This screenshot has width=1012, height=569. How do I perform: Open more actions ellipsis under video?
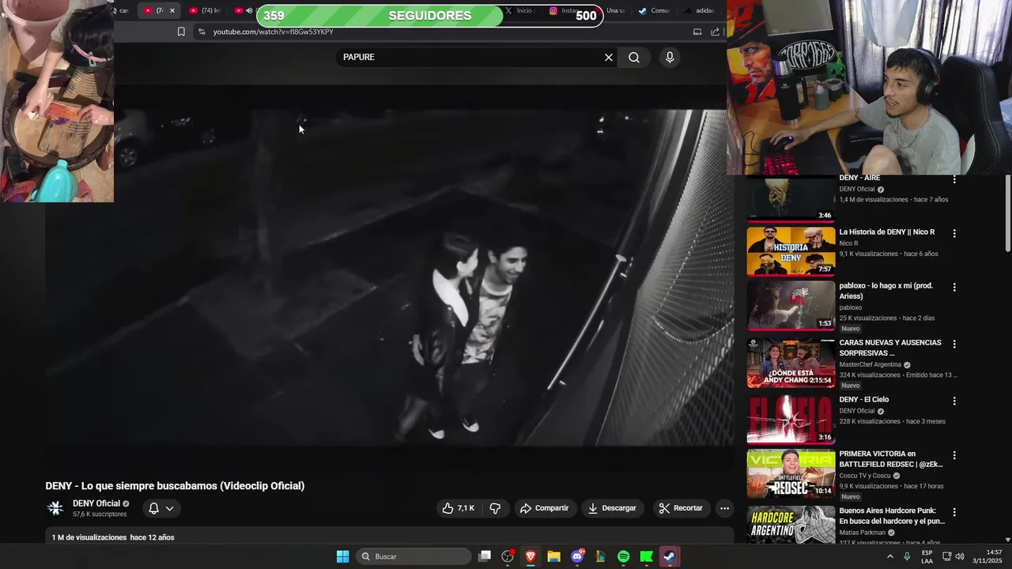[x=724, y=508]
